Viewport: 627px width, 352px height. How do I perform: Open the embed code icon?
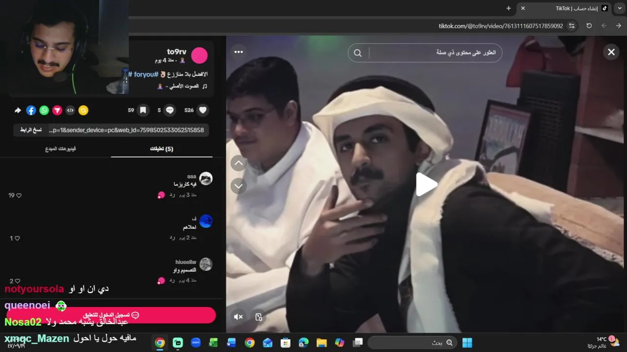[x=71, y=110]
